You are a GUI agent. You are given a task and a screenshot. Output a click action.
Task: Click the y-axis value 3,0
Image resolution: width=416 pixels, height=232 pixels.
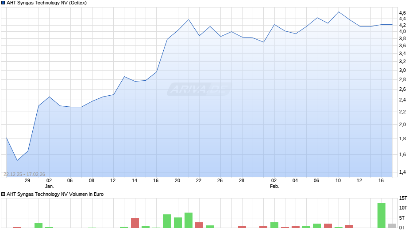(402, 71)
